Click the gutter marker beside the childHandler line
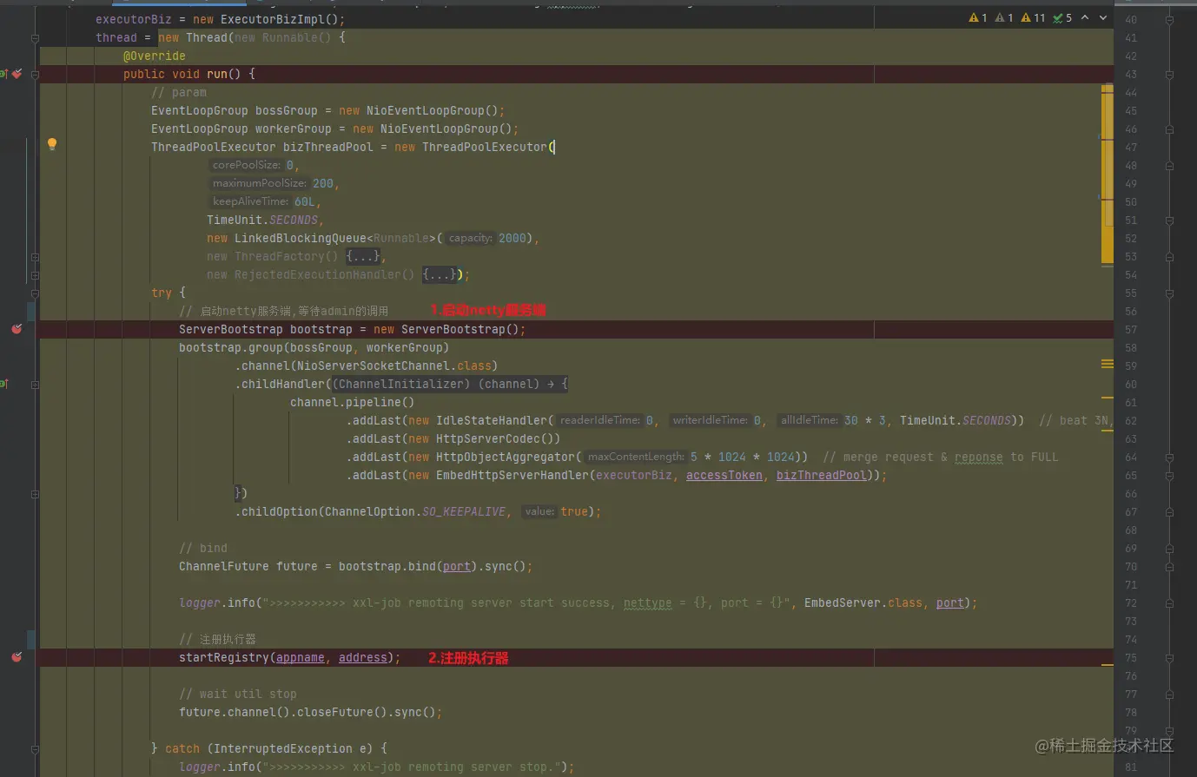1197x777 pixels. point(3,384)
